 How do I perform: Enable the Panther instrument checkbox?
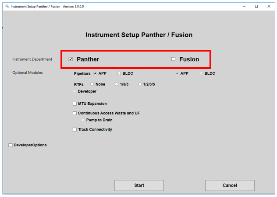71,59
